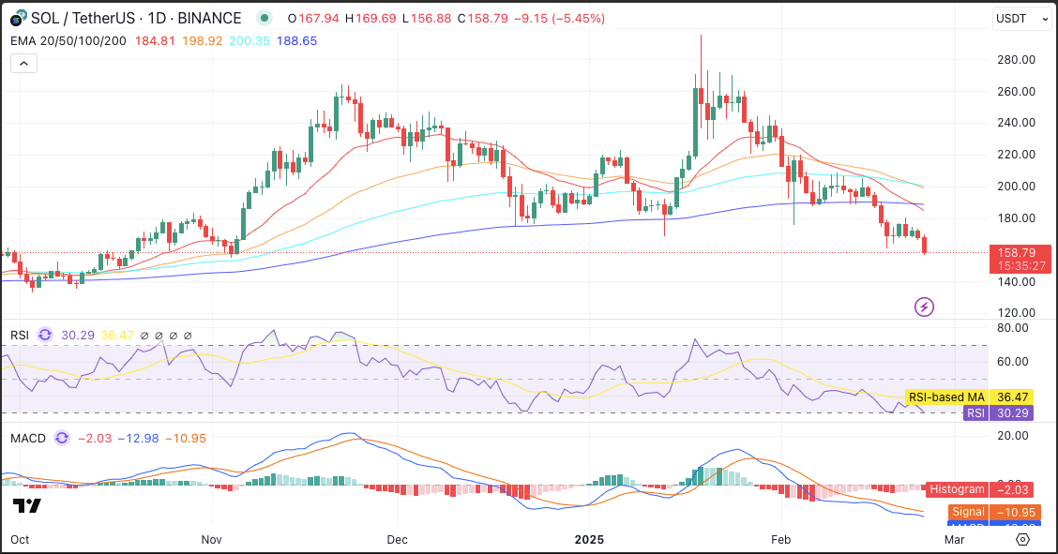Select the EMA 20/50/100/200 indicator label
Screen dimensions: 1058x554
point(68,41)
